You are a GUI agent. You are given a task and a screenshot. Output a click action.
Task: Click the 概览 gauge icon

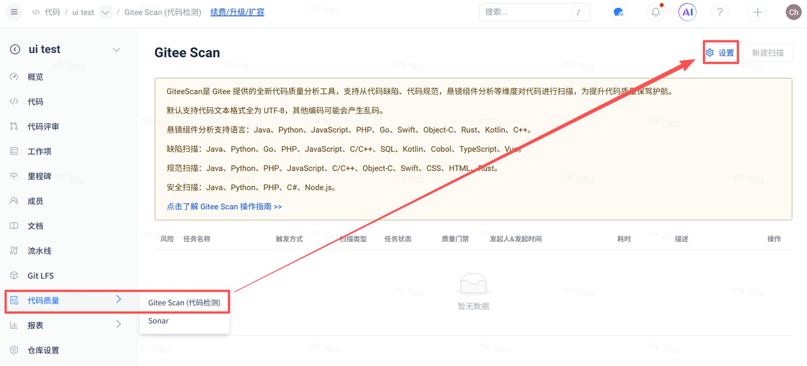pos(14,77)
